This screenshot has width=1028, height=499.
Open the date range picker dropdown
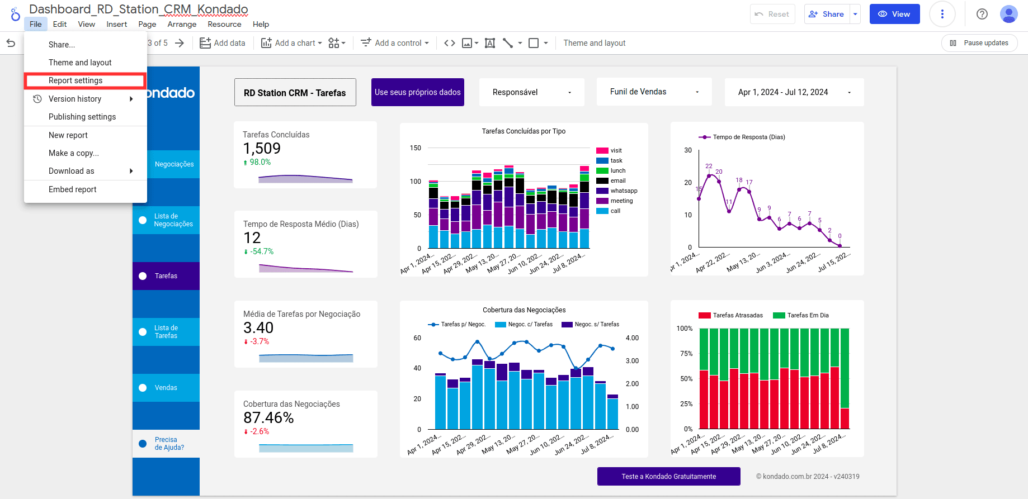[794, 92]
